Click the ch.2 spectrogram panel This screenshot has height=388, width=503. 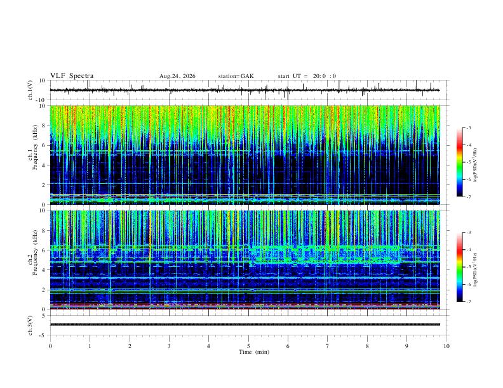245,260
